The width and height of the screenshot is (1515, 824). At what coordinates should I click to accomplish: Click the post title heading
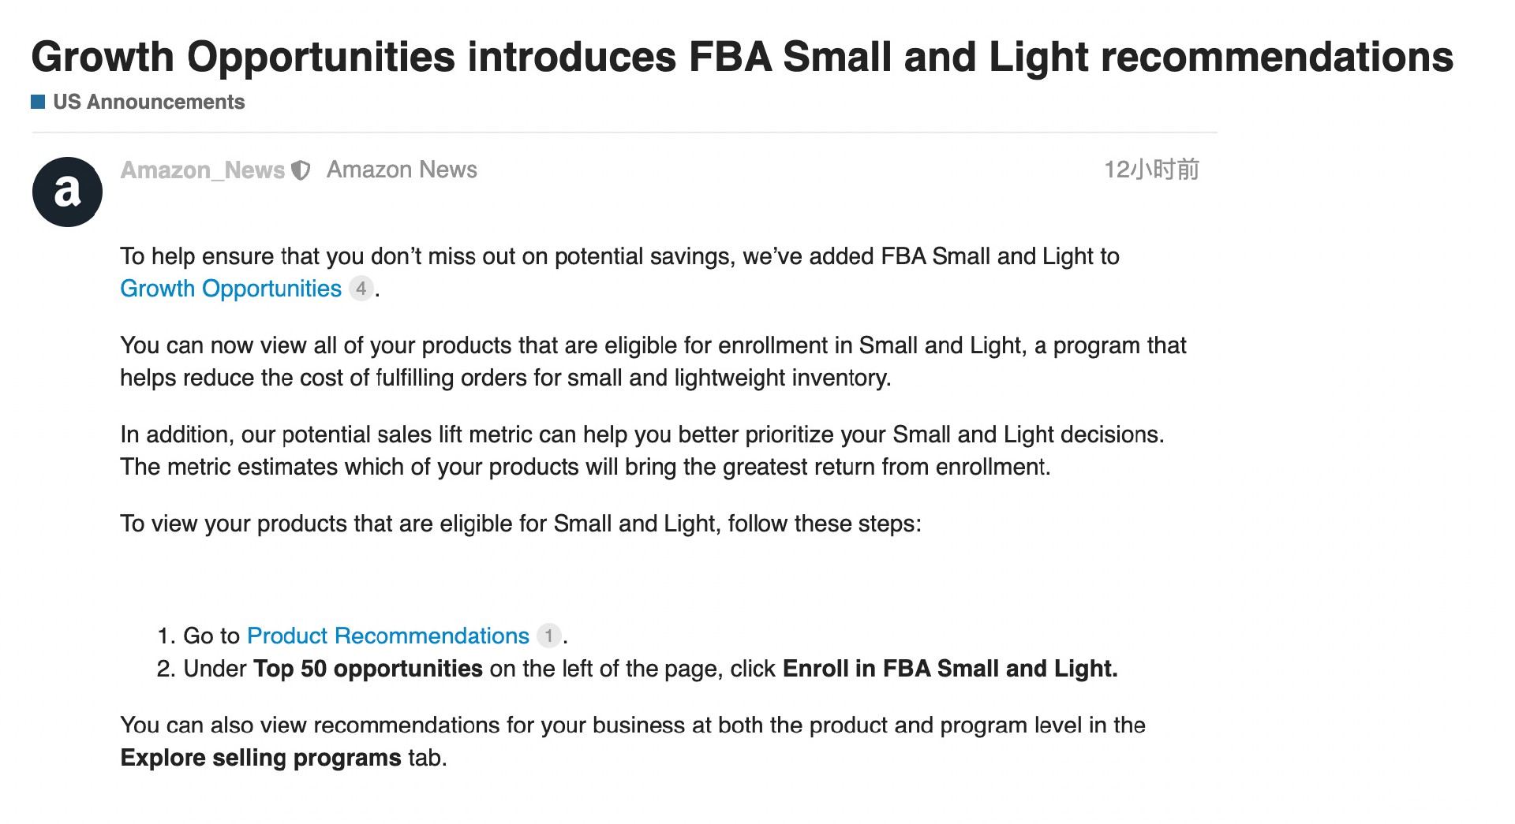(742, 57)
